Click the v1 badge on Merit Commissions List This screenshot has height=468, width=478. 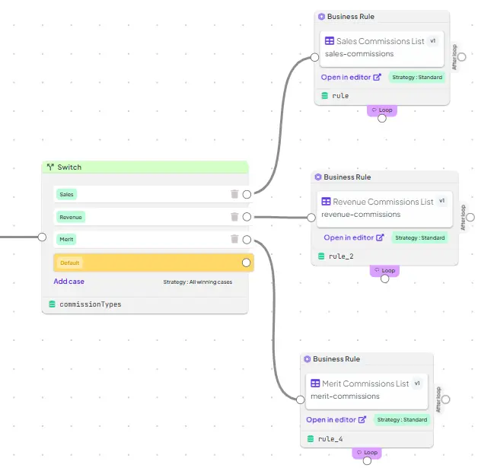pyautogui.click(x=417, y=383)
